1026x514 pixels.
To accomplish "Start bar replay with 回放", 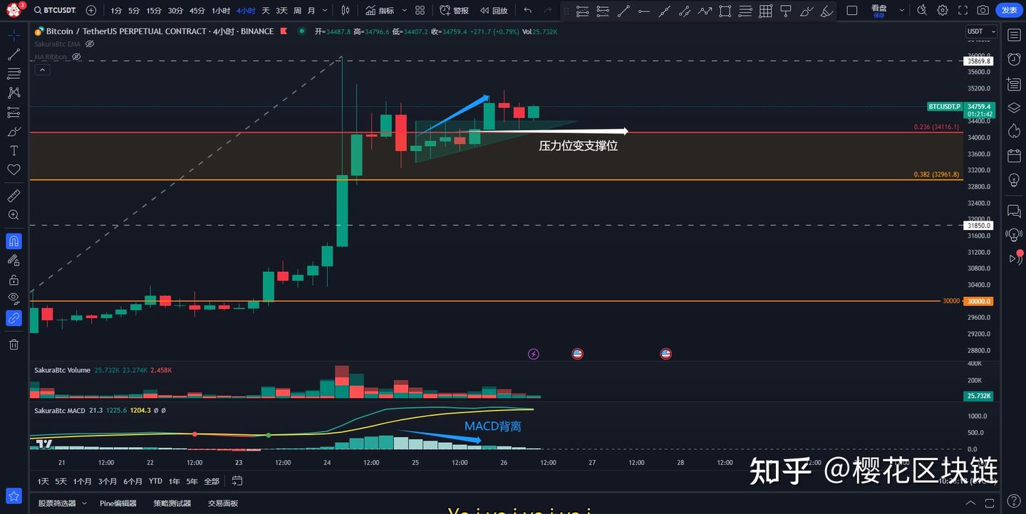I will pyautogui.click(x=494, y=11).
